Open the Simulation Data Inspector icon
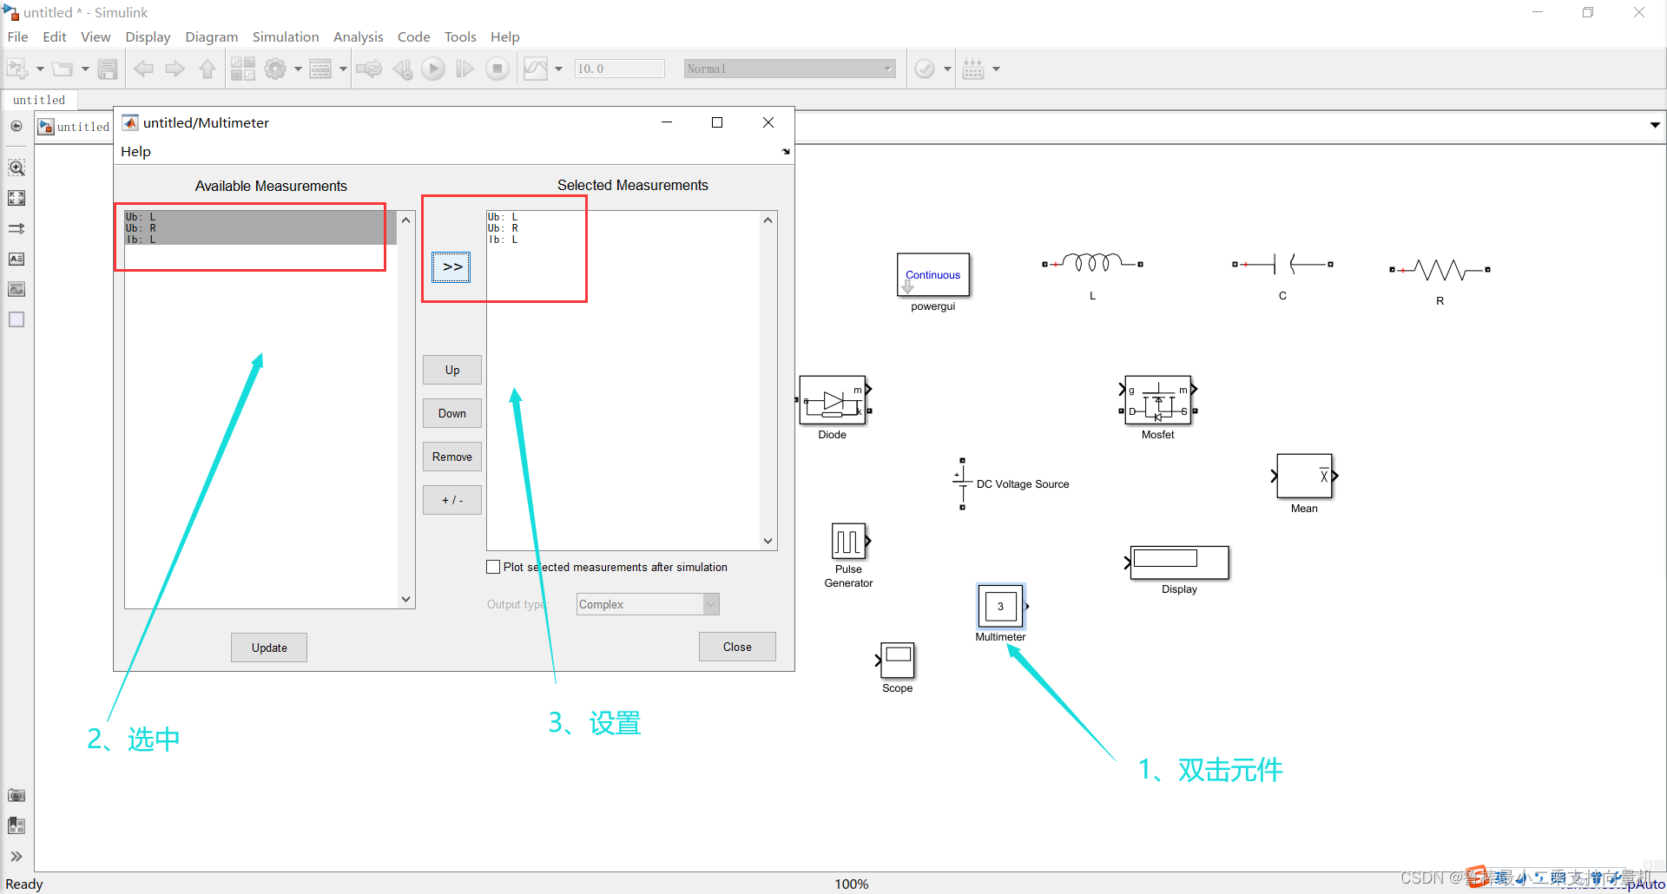 pos(536,69)
